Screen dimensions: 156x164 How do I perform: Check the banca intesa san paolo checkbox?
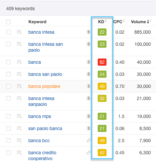8,44
